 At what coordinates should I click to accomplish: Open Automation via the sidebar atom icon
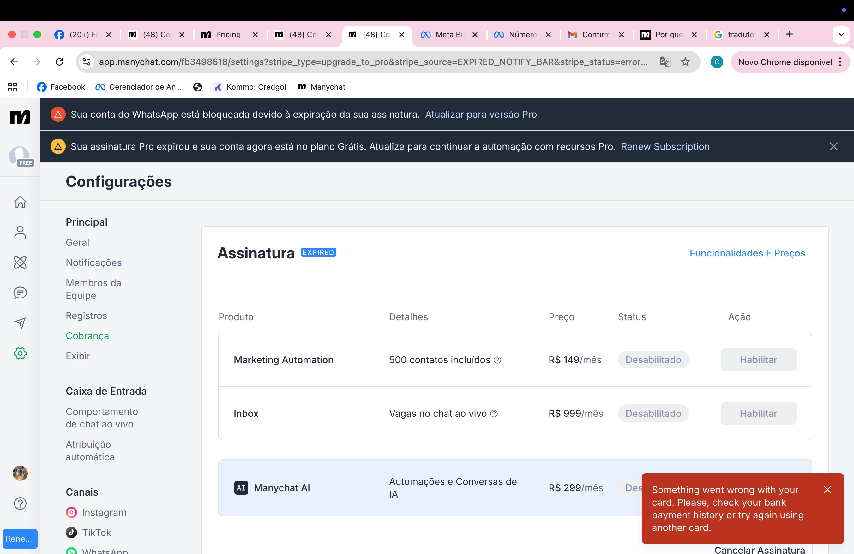coord(20,262)
